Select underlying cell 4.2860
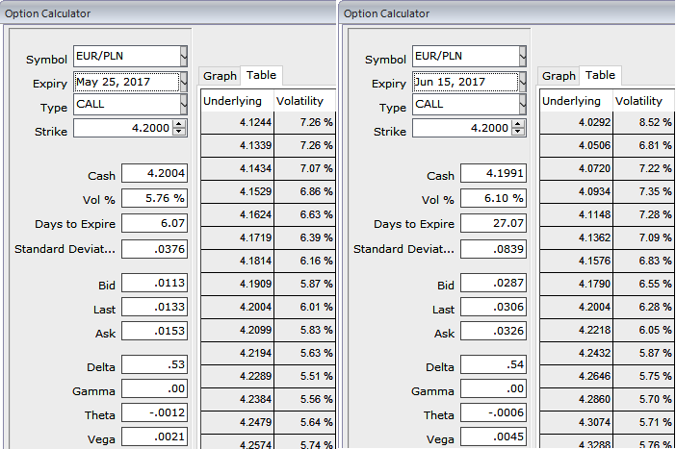The image size is (676, 449). click(576, 399)
